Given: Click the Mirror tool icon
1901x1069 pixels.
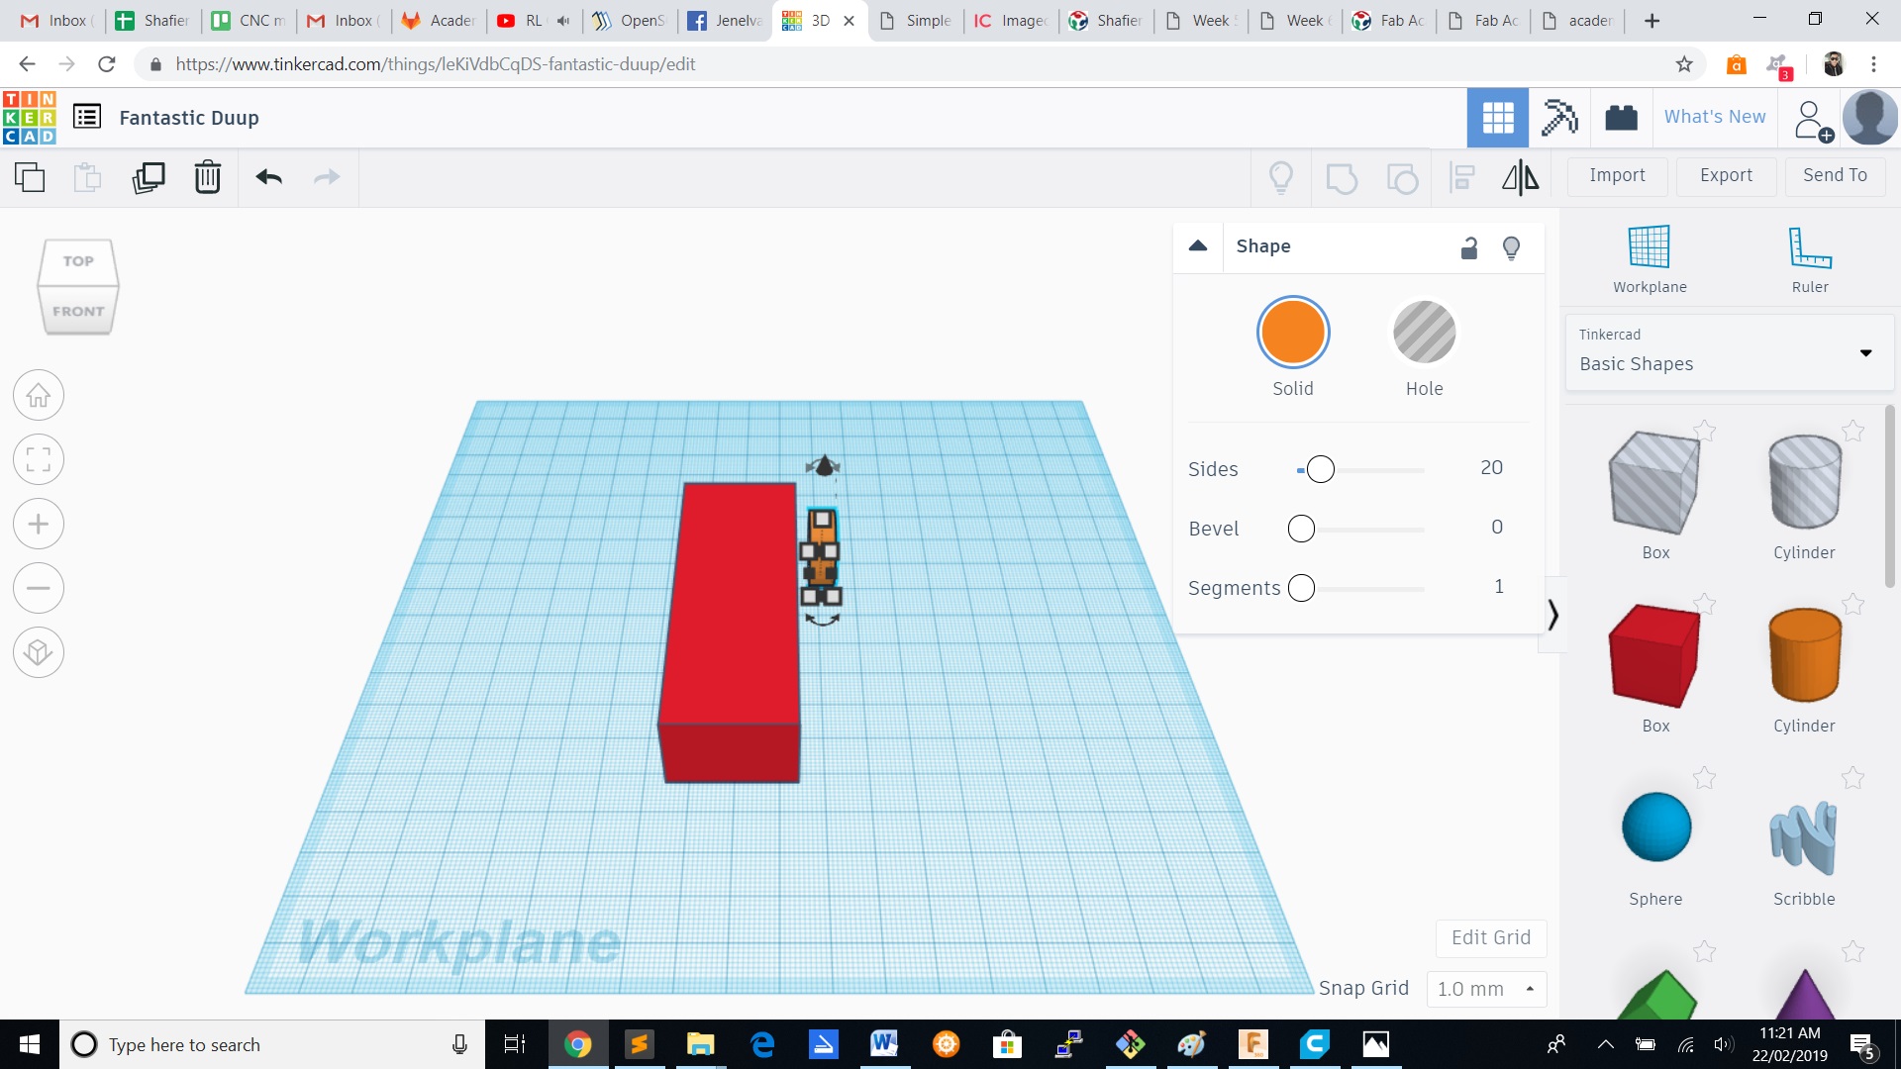Looking at the screenshot, I should pyautogui.click(x=1520, y=177).
